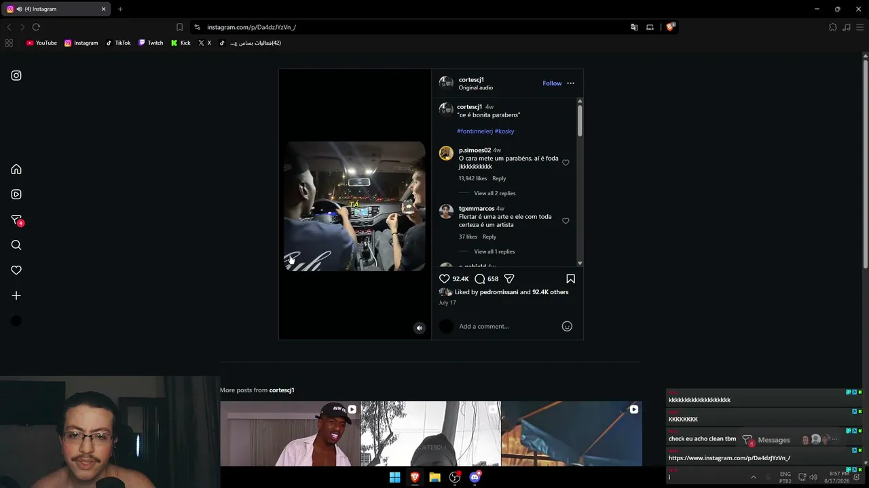Open the TikTok bookmark
This screenshot has width=869, height=488.
[118, 43]
